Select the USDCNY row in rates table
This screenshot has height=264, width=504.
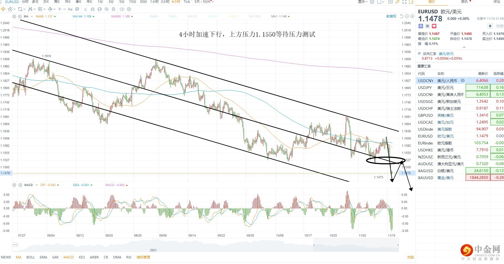[460, 81]
